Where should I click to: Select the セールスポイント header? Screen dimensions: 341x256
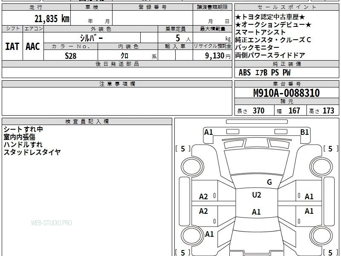click(287, 7)
